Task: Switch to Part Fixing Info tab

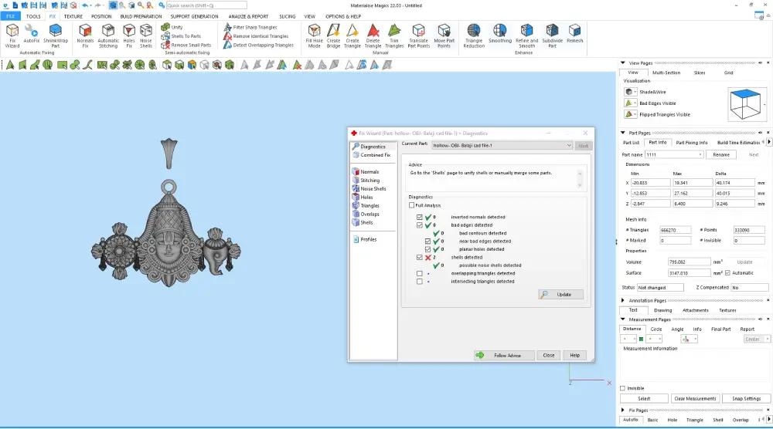Action: pyautogui.click(x=691, y=143)
